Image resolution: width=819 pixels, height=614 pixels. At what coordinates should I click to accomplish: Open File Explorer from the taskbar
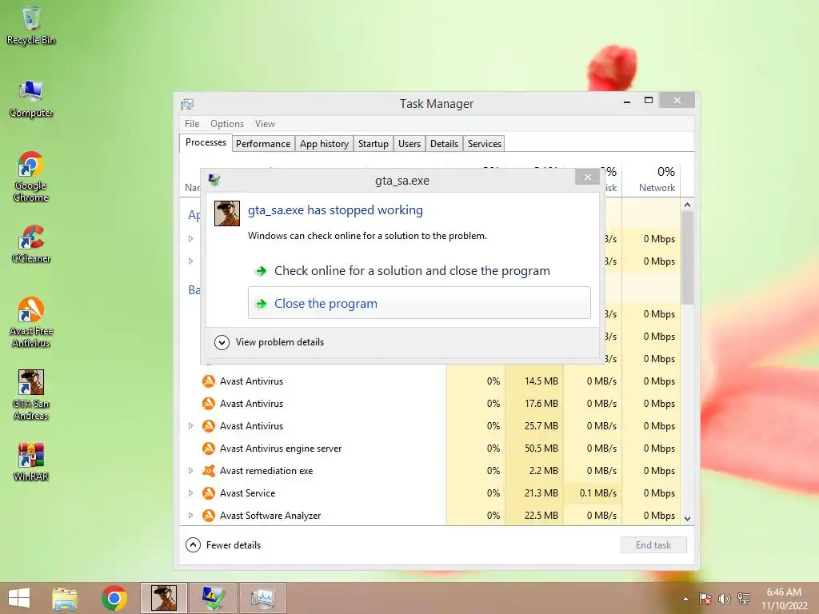pos(65,598)
